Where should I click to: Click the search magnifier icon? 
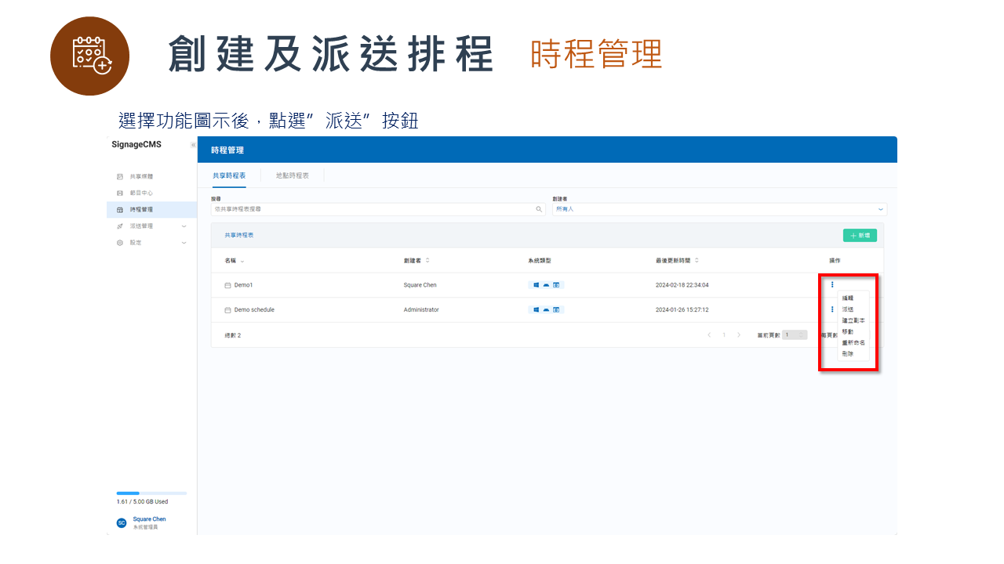click(x=539, y=209)
